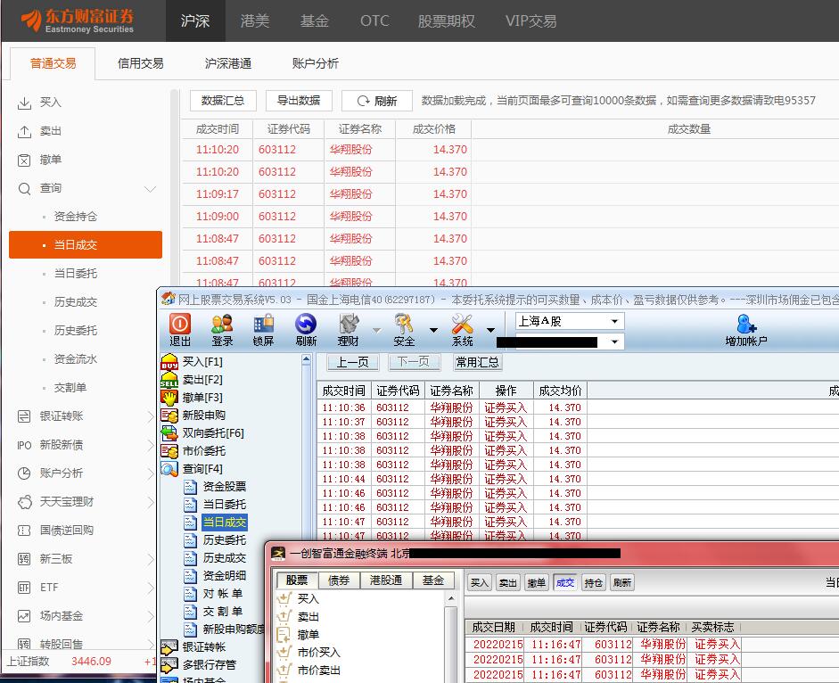Select 市价买入 in 一创 terminal list
This screenshot has width=839, height=683.
[319, 653]
